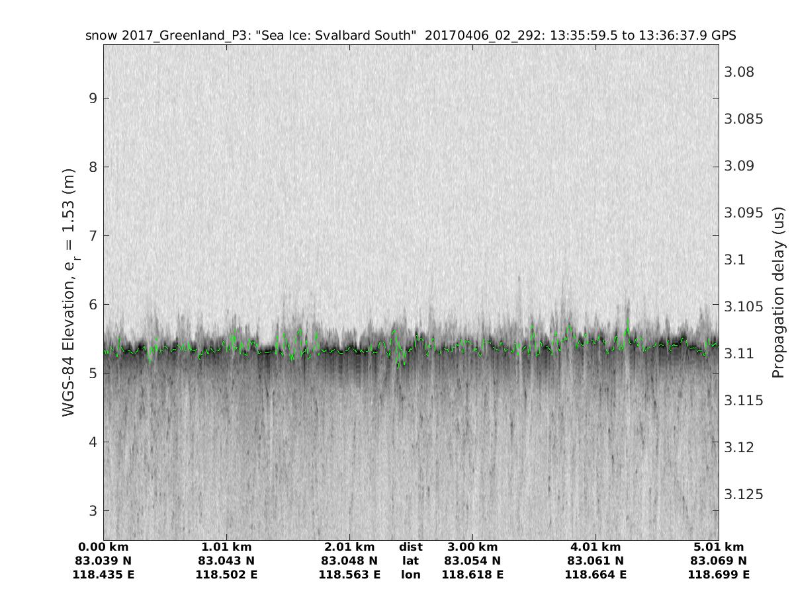The image size is (794, 595).
Task: Click the 1.01 km distance label
Action: 226,547
